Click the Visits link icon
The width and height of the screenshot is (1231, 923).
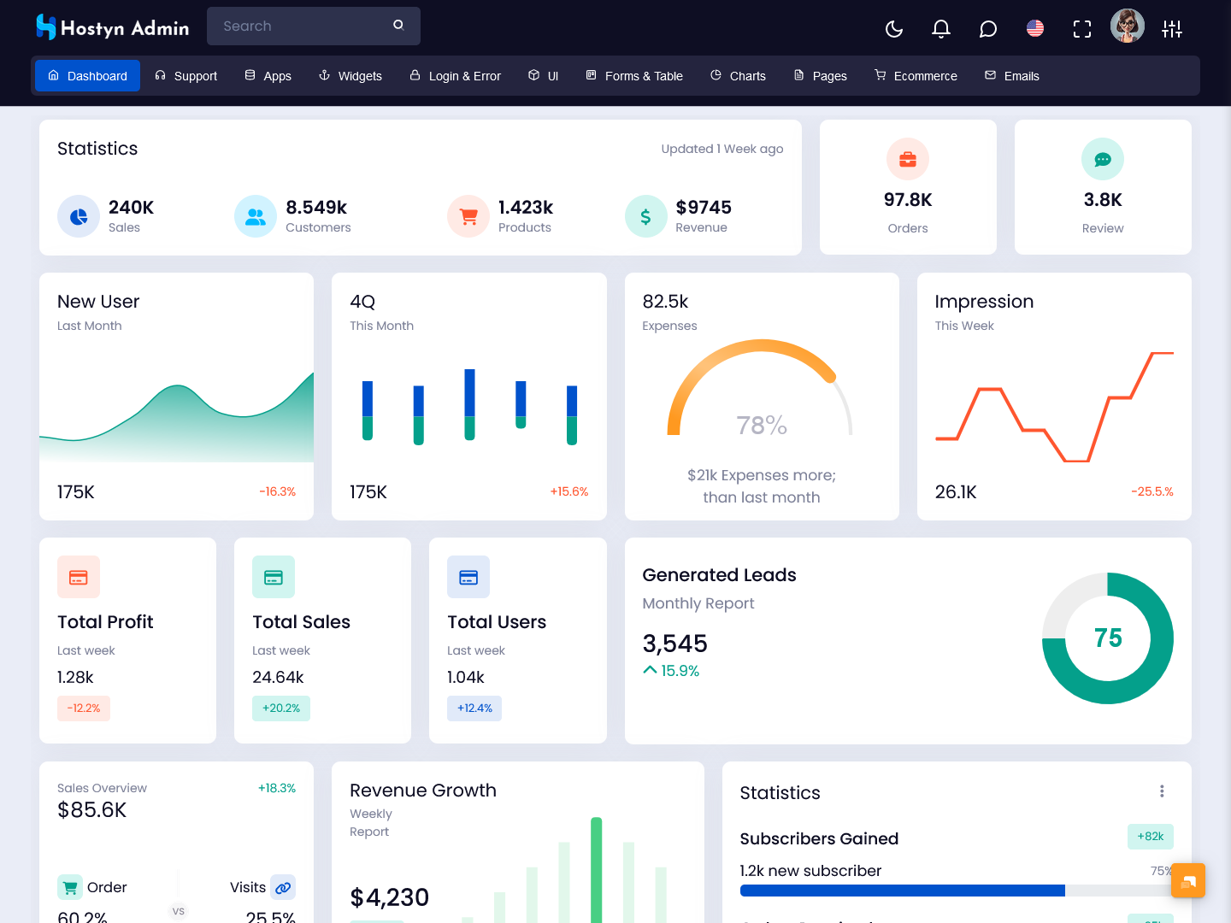(x=283, y=888)
